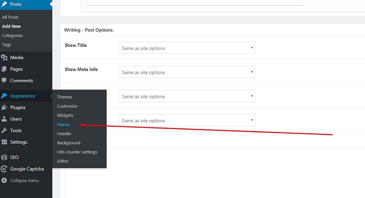Open the third Same as site options dropdown

tap(187, 96)
